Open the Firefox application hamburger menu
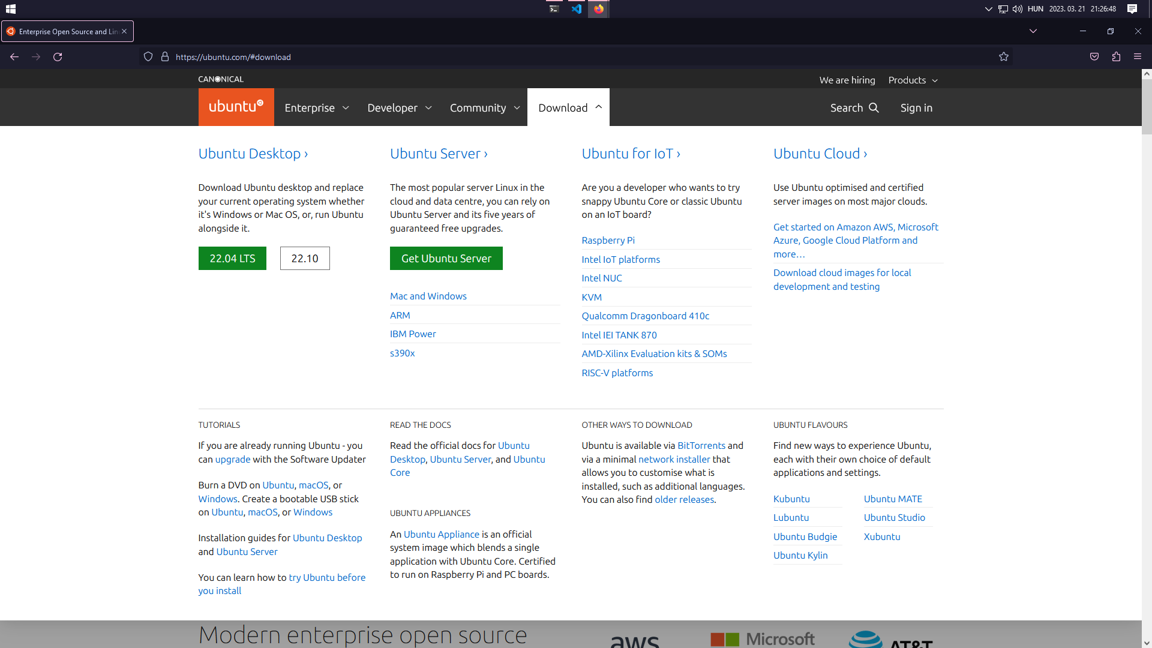This screenshot has width=1152, height=648. click(1138, 57)
